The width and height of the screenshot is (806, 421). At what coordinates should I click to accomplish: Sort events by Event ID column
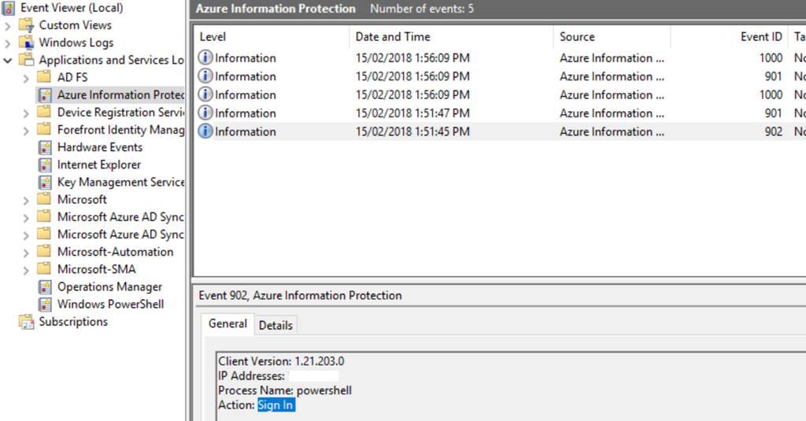point(760,37)
